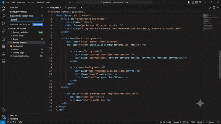The height and width of the screenshot is (124, 221).
Task: Open the notifications bell in status bar
Action: pyautogui.click(x=218, y=122)
